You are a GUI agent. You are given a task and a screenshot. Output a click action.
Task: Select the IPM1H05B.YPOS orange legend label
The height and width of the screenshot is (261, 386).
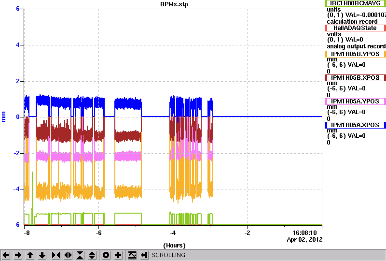click(x=355, y=54)
